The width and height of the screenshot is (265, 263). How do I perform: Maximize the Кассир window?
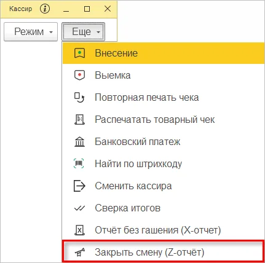tap(87, 9)
